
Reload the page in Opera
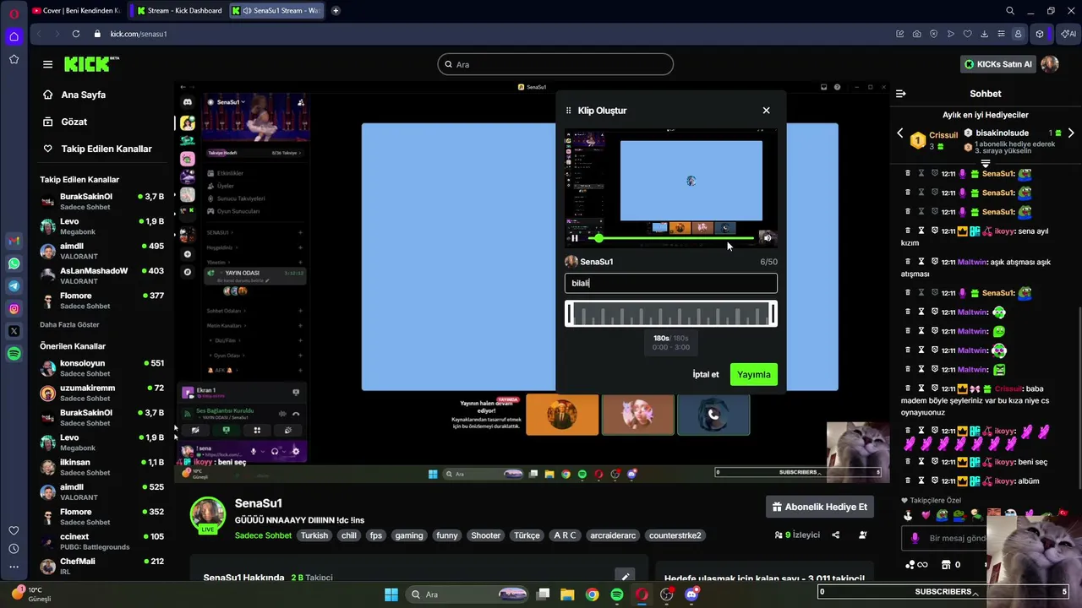tap(76, 34)
